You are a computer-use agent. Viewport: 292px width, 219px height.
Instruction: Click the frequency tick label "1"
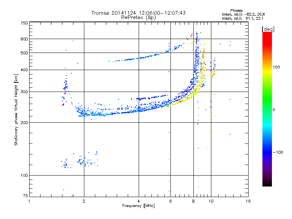click(29, 201)
